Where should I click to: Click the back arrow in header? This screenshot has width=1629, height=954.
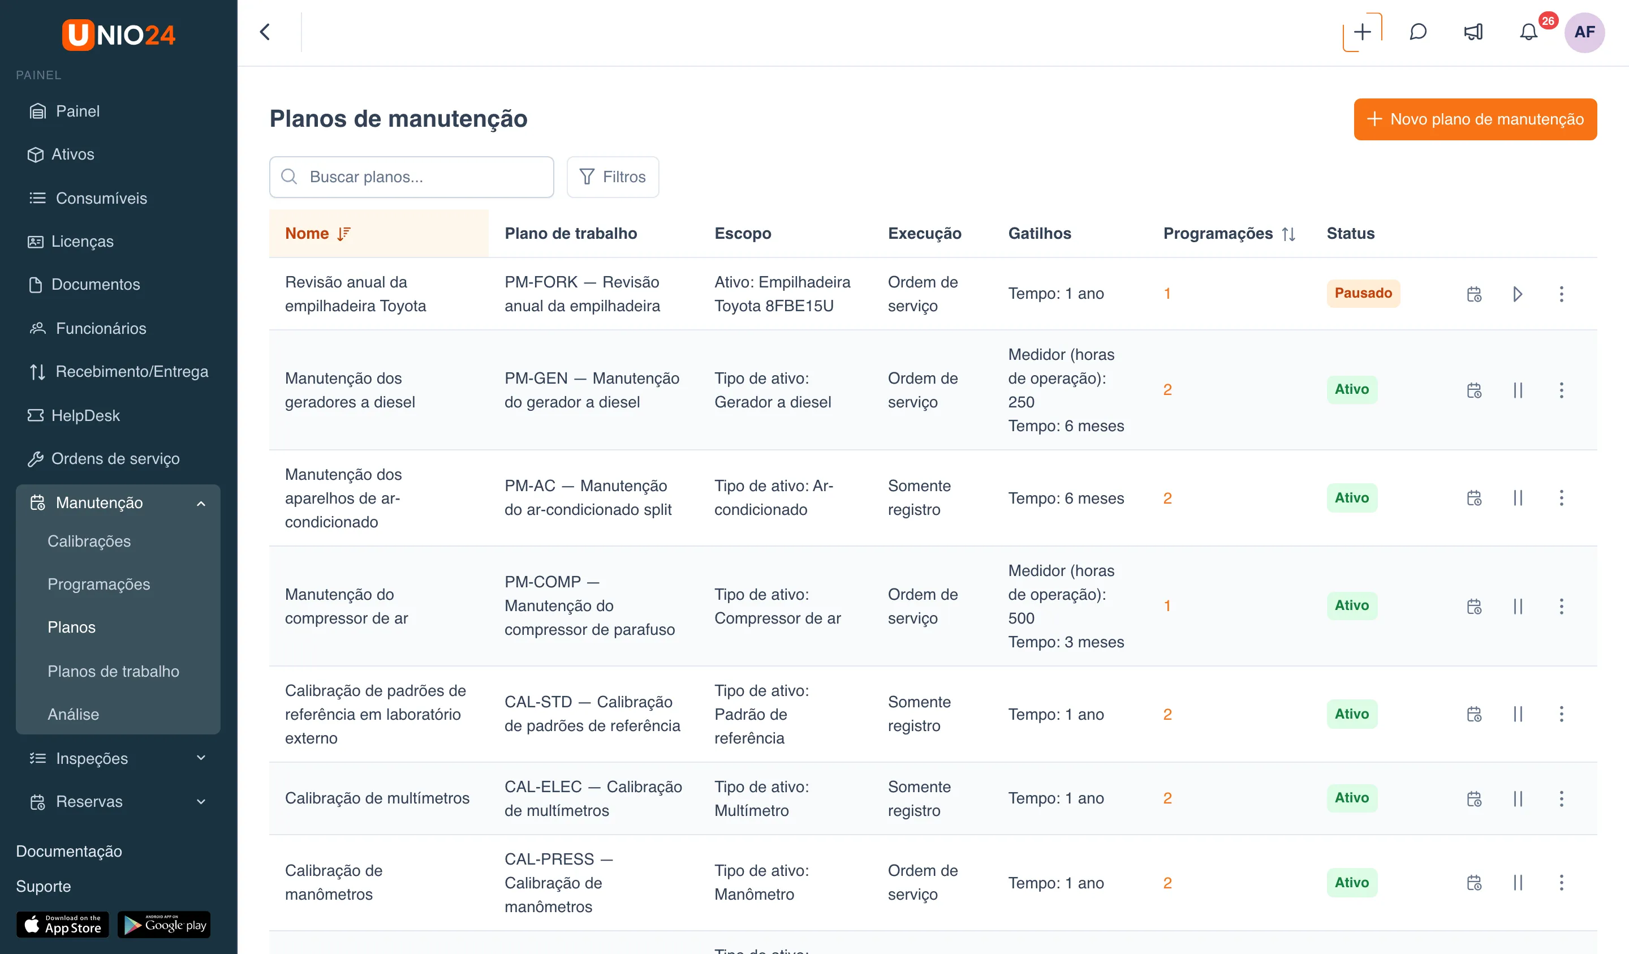point(265,32)
